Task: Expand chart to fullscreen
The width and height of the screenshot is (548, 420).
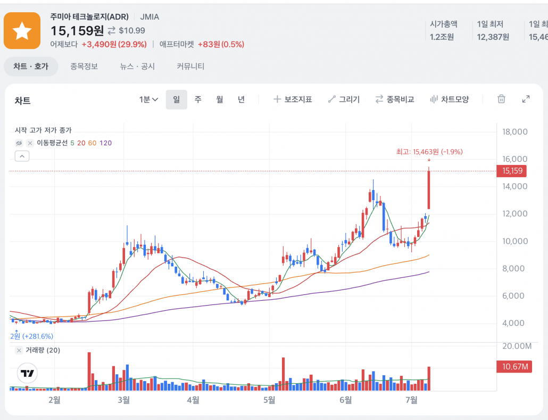Action: (526, 100)
